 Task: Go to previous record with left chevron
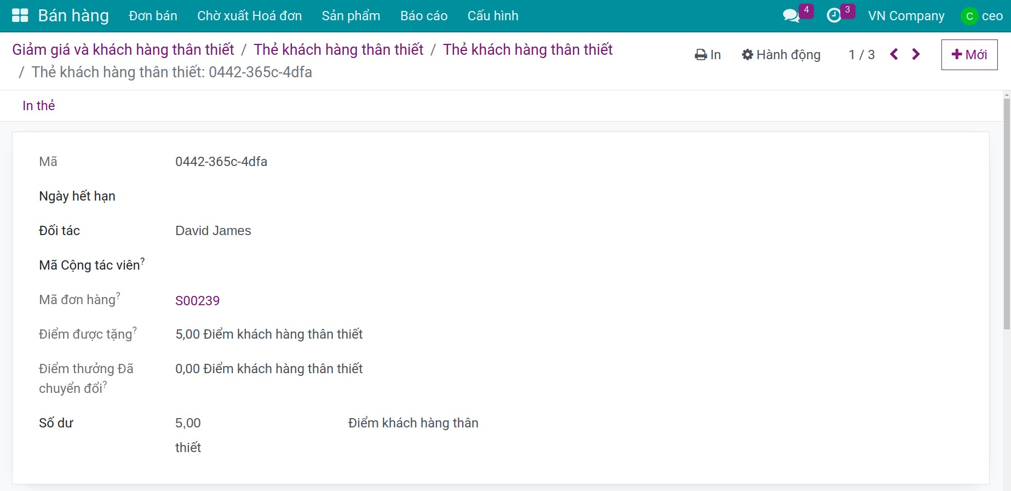pos(894,54)
